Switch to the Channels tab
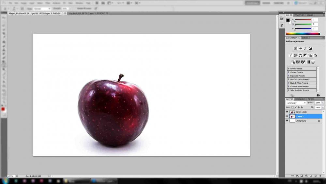The height and width of the screenshot is (184, 326). pos(300,99)
